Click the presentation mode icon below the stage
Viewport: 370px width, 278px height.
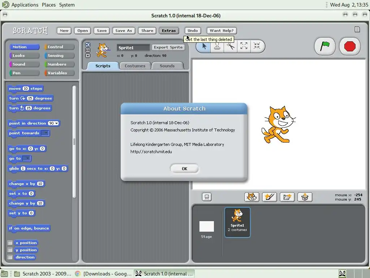coord(207,197)
